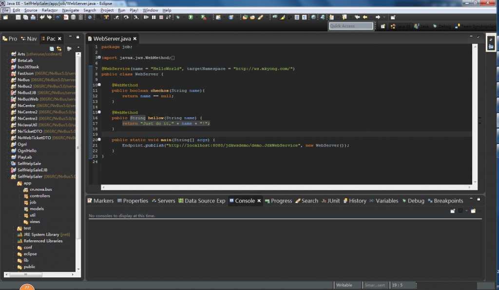Open the JUnit view tab
The image size is (499, 290).
click(330, 201)
